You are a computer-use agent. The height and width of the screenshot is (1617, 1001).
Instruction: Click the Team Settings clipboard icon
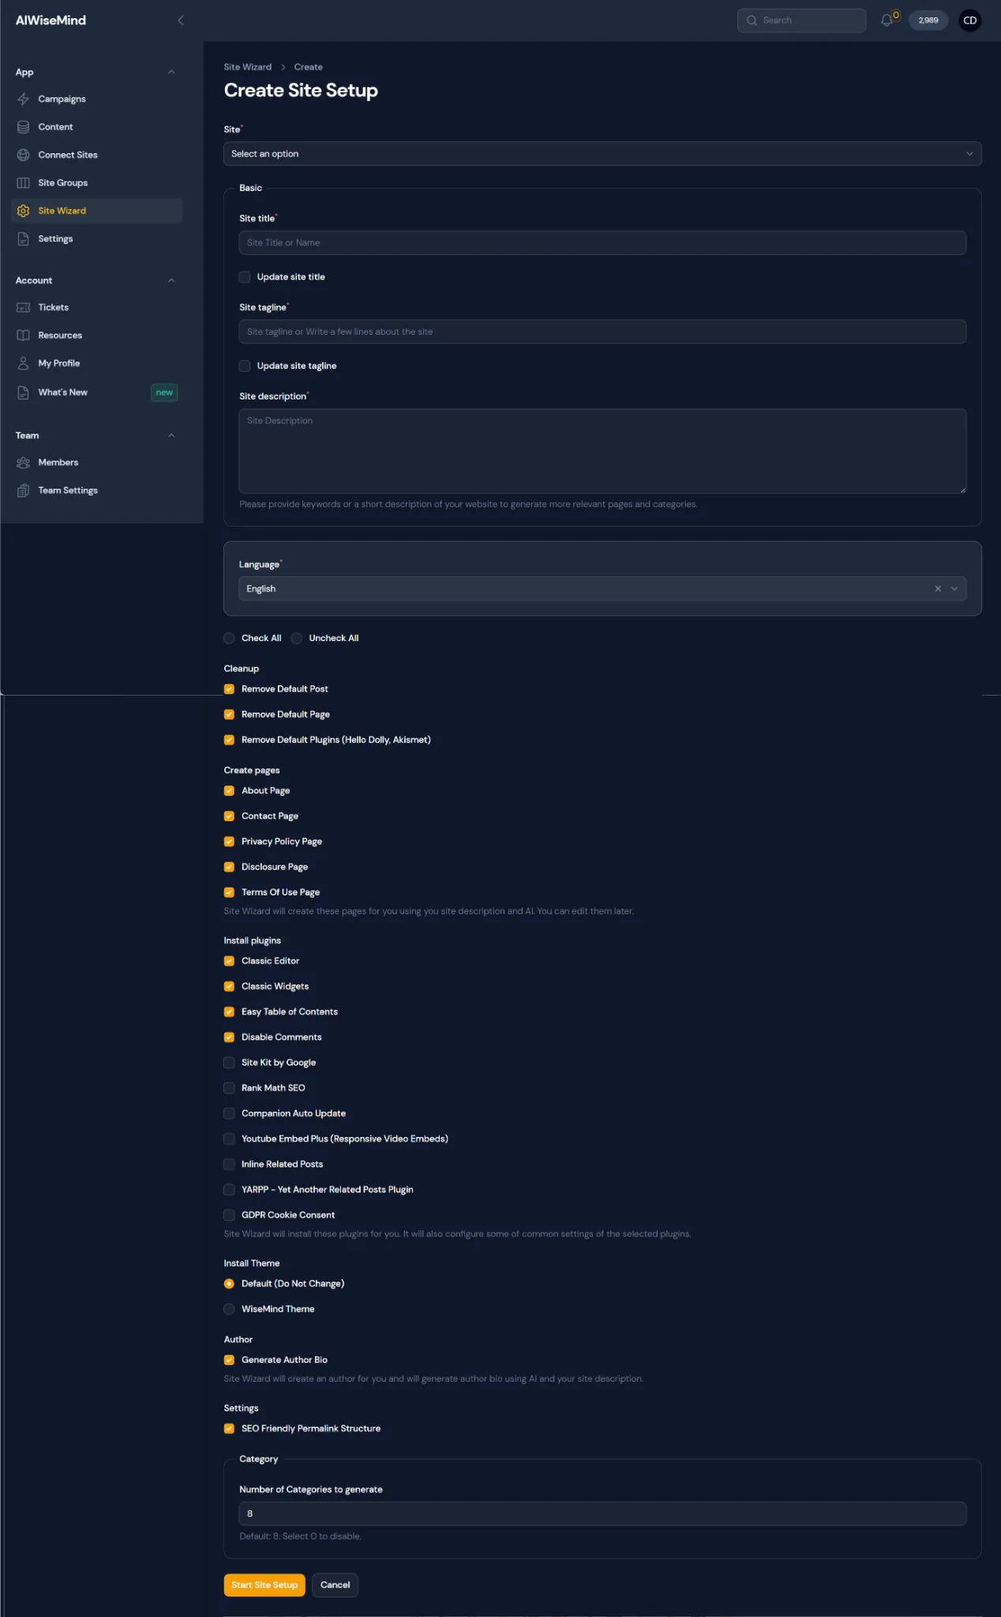pyautogui.click(x=24, y=491)
